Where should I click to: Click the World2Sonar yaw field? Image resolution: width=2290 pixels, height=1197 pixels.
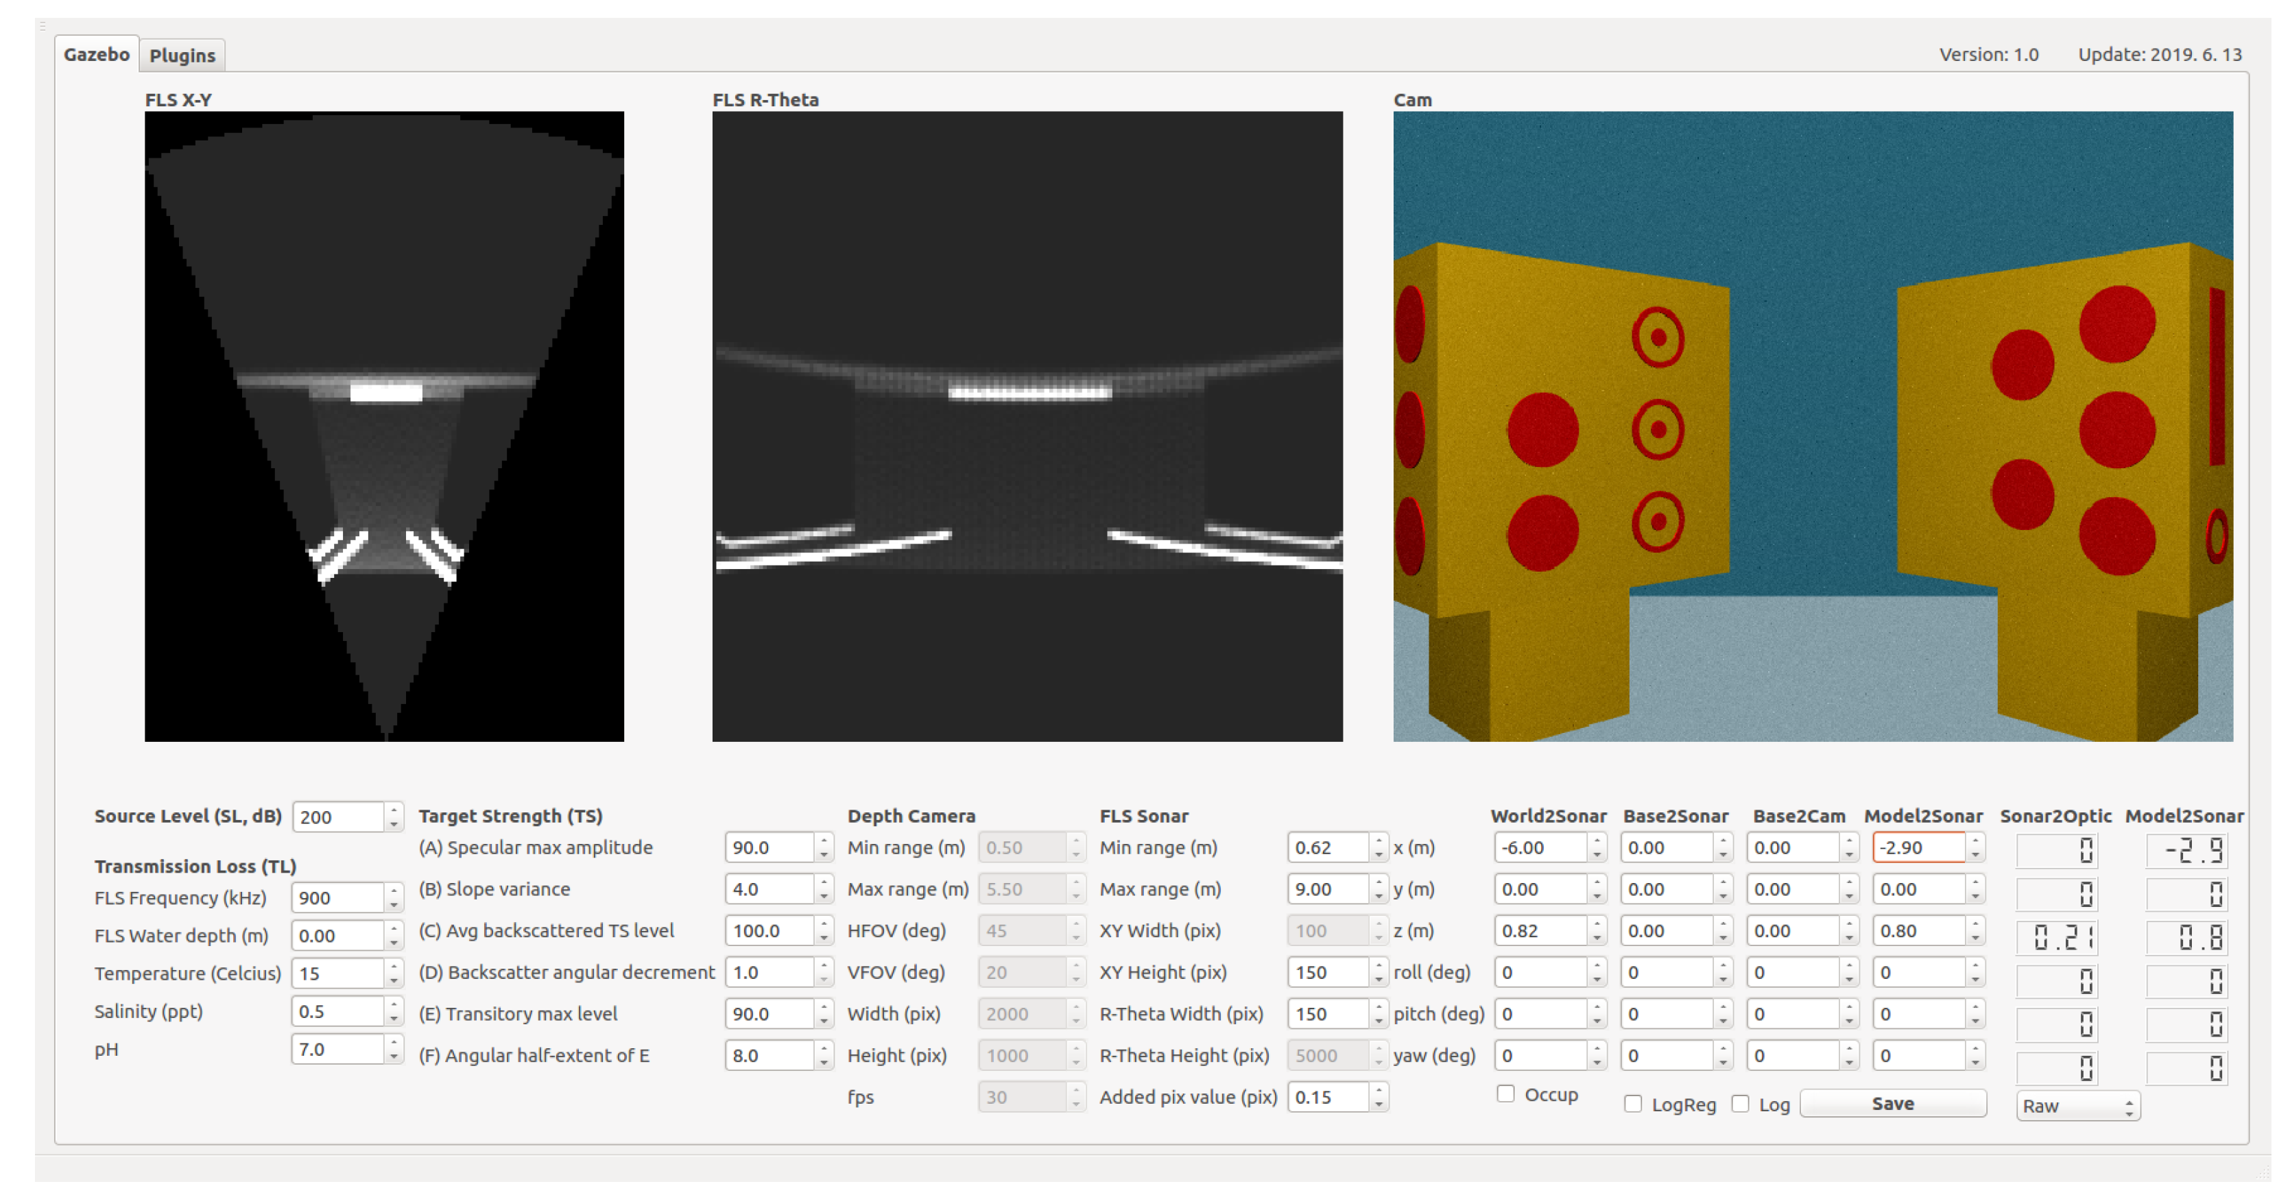pos(1542,1056)
